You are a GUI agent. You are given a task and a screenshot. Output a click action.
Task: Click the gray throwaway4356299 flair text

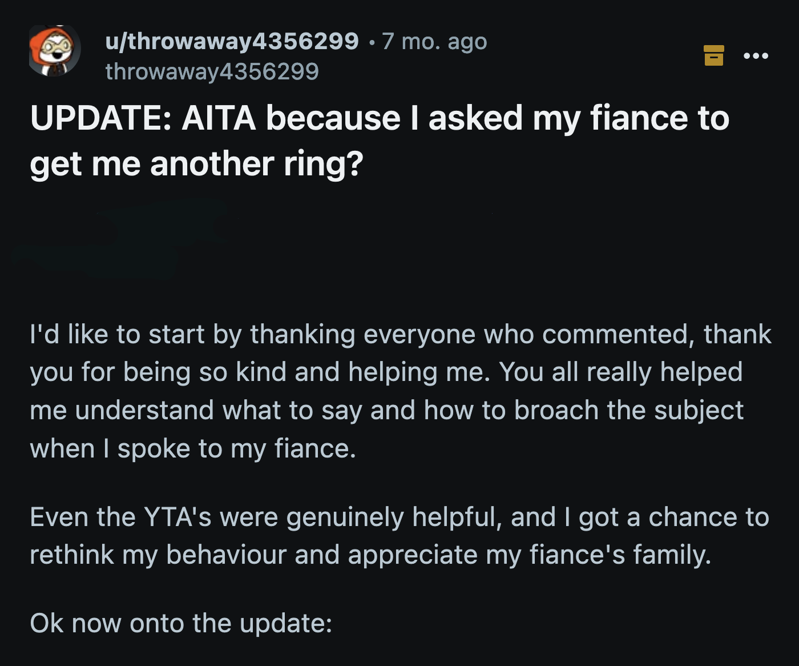(212, 72)
